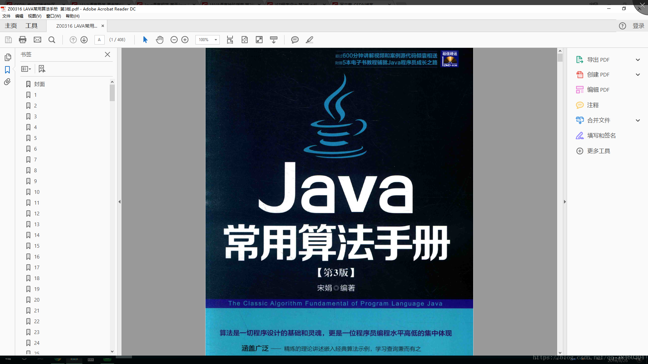Click the fit width scrolling icon
This screenshot has height=364, width=648.
point(230,40)
